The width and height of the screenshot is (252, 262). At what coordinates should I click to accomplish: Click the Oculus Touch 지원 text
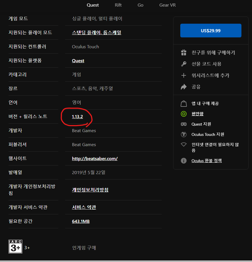tap(208, 134)
